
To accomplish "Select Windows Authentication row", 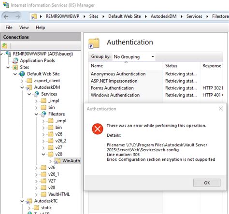I will click(156, 95).
